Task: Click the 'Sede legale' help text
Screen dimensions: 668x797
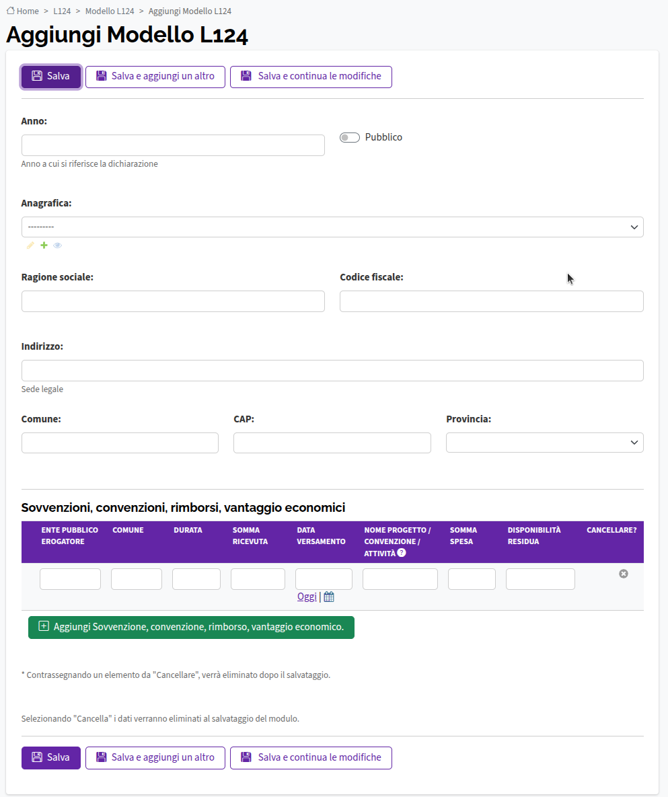Action: click(42, 389)
